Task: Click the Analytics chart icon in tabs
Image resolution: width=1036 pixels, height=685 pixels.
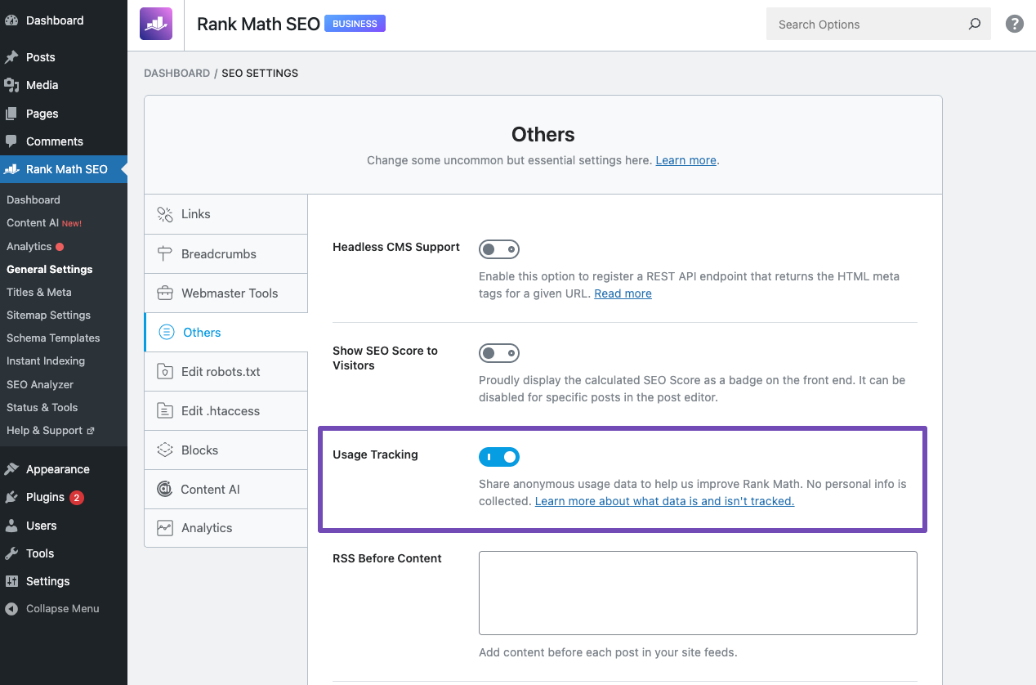Action: point(165,528)
